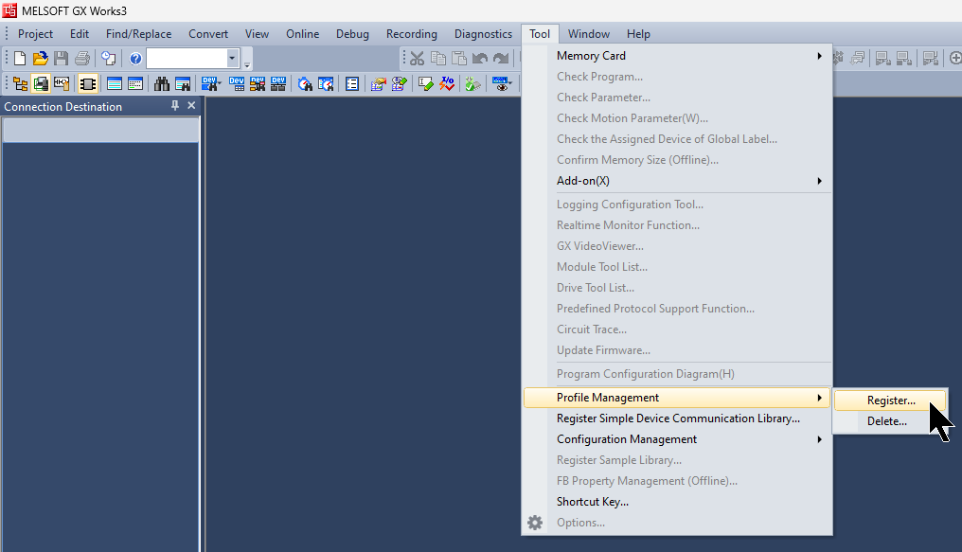Viewport: 962px width, 552px height.
Task: Open the Edit menu
Action: click(80, 34)
